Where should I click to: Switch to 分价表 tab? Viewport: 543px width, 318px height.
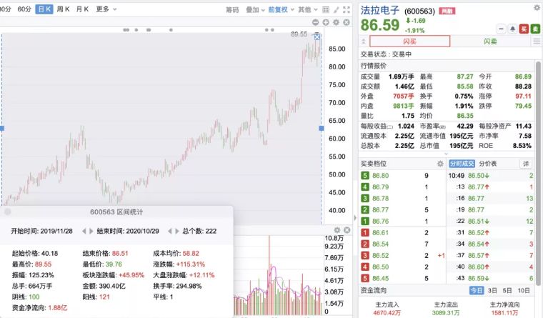point(487,164)
